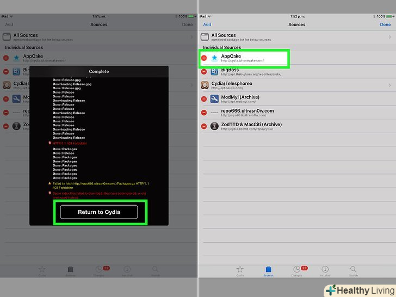Open All Sources row in right screen
The width and height of the screenshot is (396, 297).
(x=297, y=37)
